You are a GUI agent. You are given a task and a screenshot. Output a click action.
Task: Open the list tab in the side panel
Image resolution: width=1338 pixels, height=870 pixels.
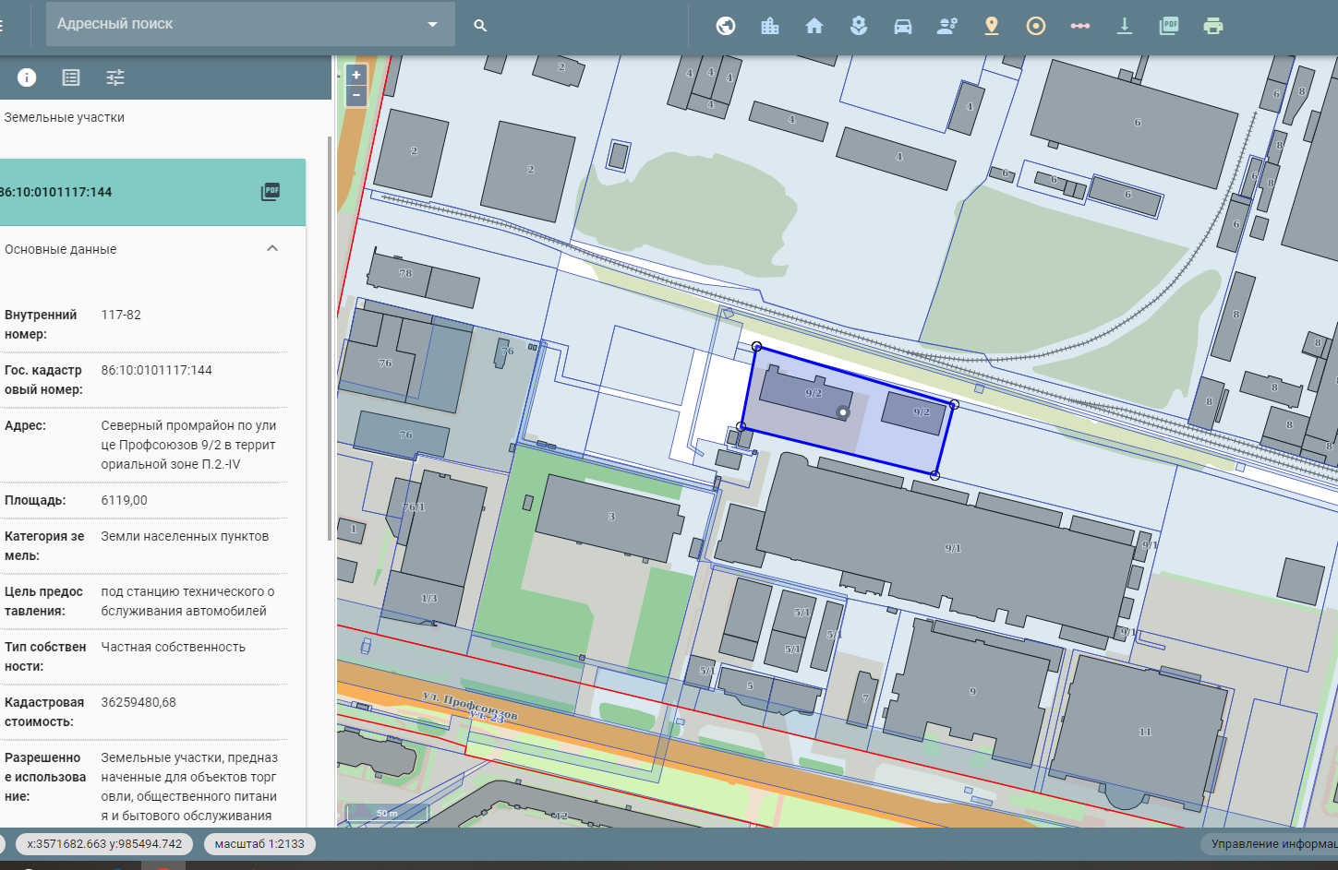point(71,77)
